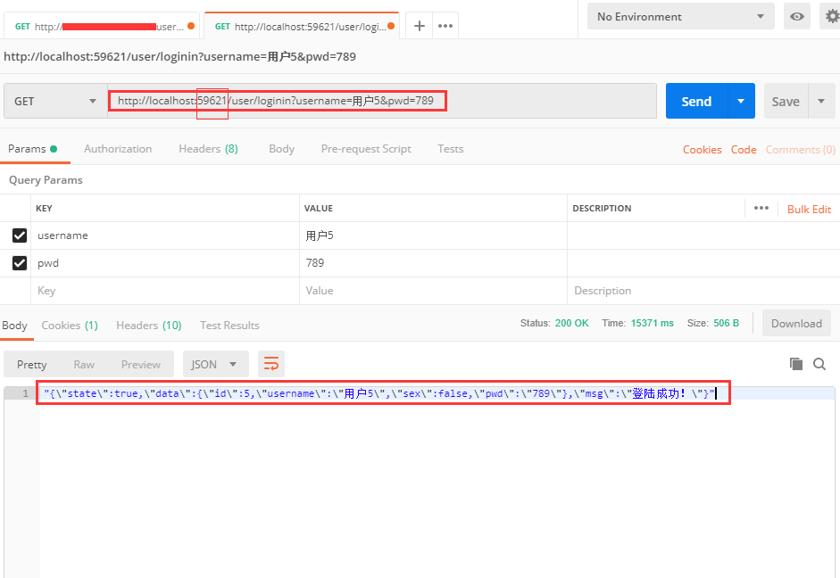Click the 506 B size value

coord(726,323)
